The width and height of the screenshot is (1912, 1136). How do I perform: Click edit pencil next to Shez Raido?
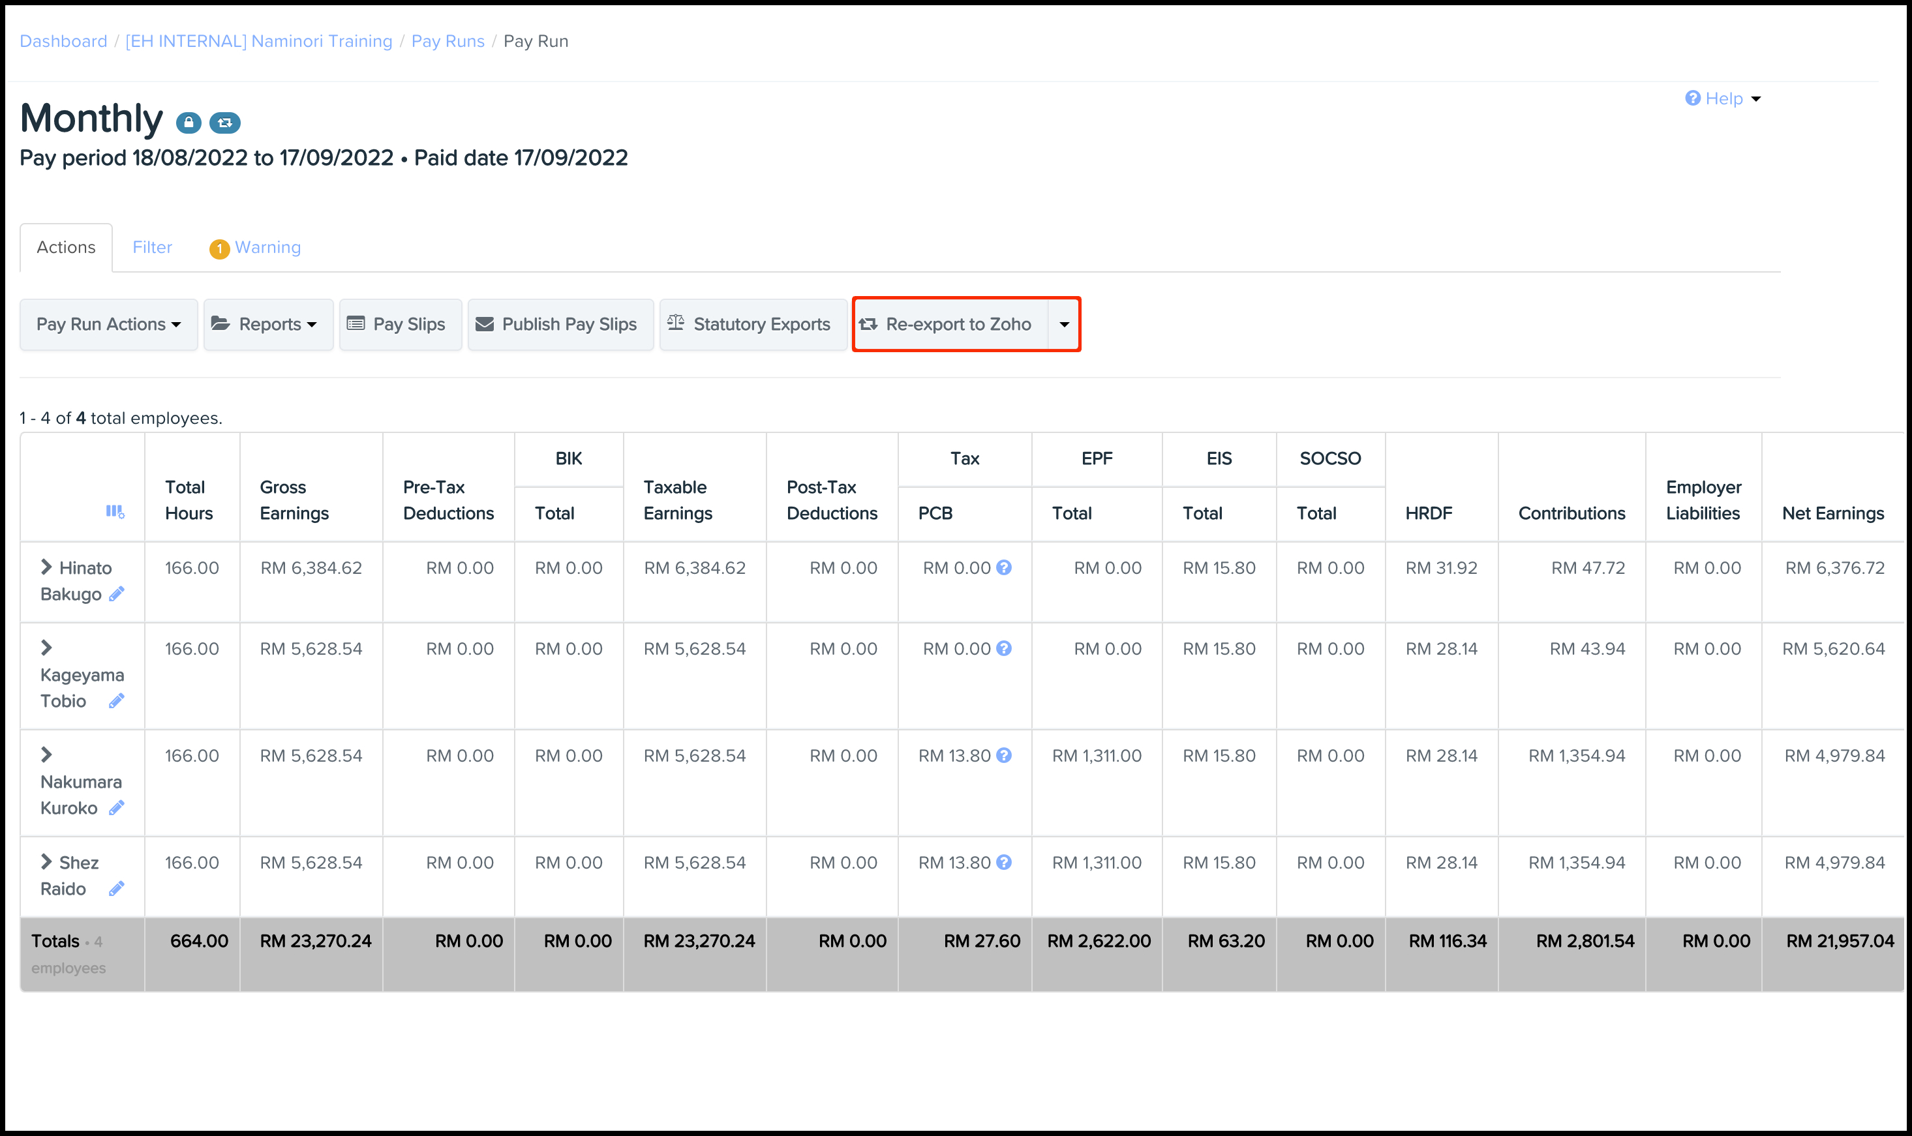(x=116, y=889)
